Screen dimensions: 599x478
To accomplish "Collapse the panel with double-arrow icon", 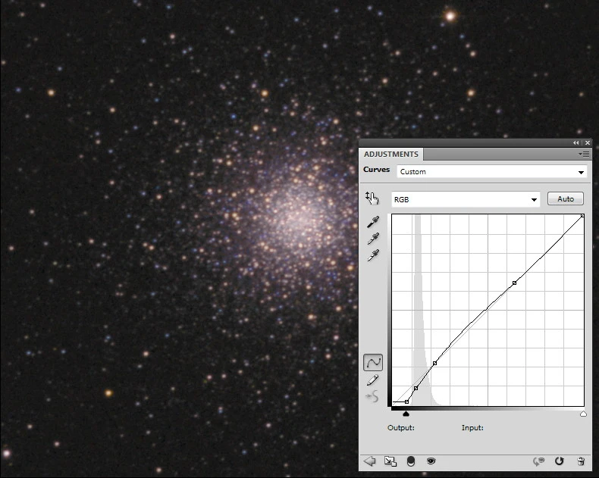I will [576, 142].
